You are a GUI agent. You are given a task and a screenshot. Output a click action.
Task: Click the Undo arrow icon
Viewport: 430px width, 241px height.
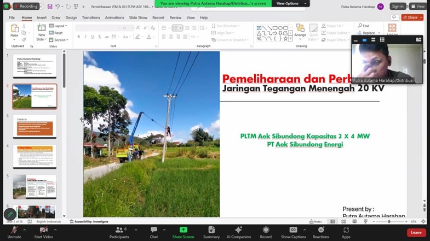pyautogui.click(x=58, y=7)
